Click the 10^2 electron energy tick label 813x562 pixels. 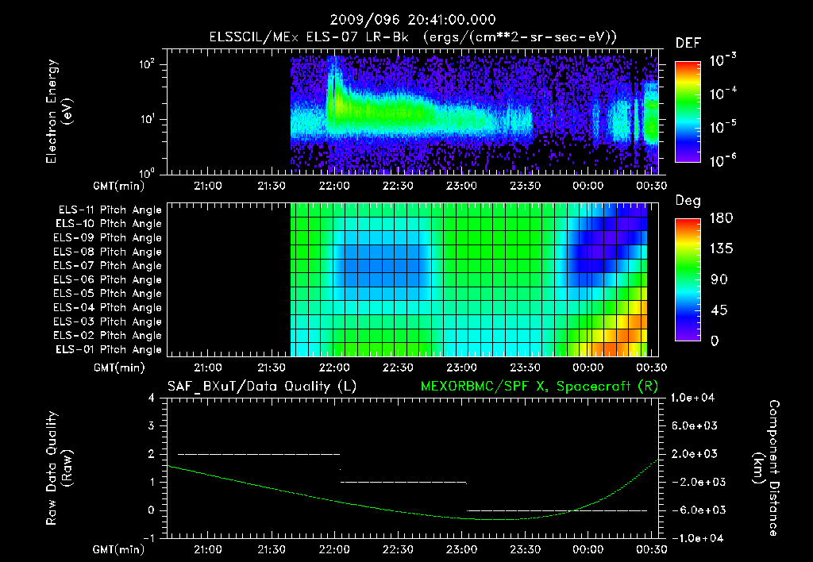(147, 64)
